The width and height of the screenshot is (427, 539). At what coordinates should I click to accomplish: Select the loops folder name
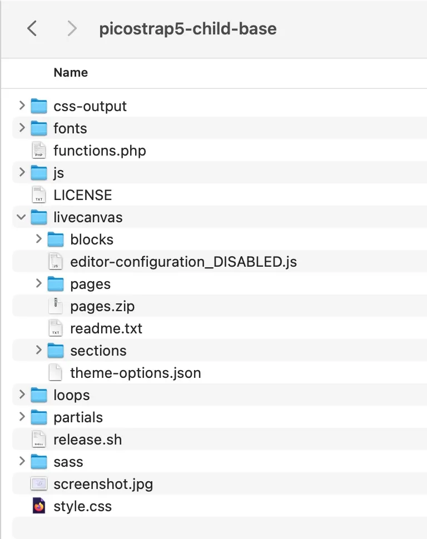coord(71,395)
